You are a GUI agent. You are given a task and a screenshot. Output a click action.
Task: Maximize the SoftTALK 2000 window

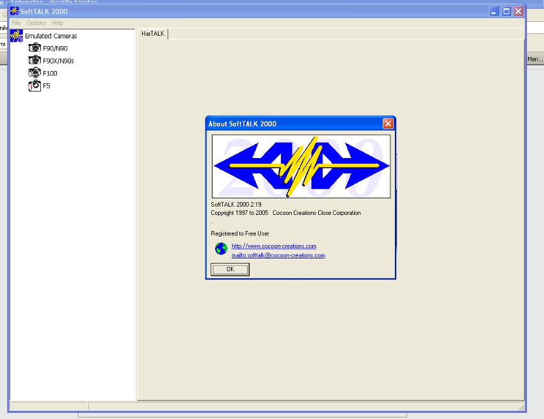[506, 11]
